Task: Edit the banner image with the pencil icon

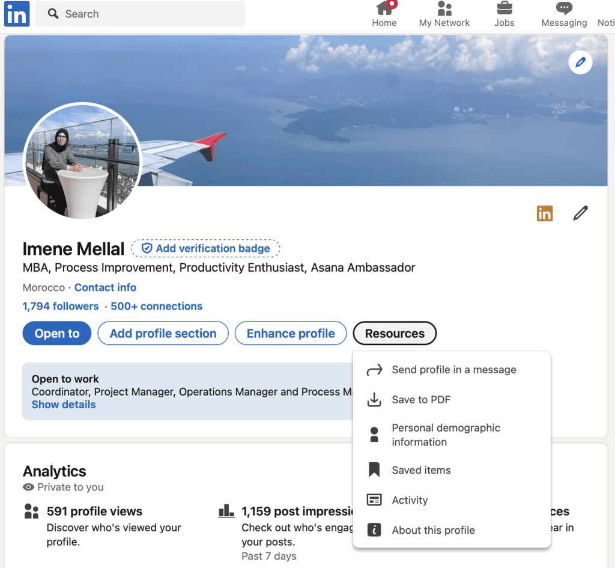Action: click(580, 63)
